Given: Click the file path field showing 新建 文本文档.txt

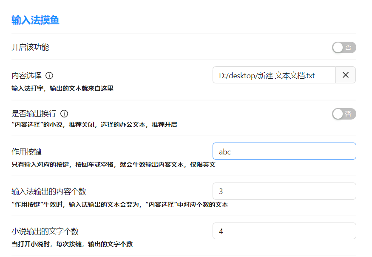Looking at the screenshot, I should 274,75.
